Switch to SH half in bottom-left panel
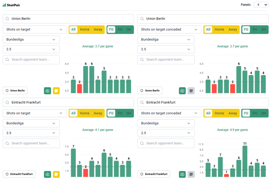This screenshot has height=181, width=271. click(x=129, y=113)
